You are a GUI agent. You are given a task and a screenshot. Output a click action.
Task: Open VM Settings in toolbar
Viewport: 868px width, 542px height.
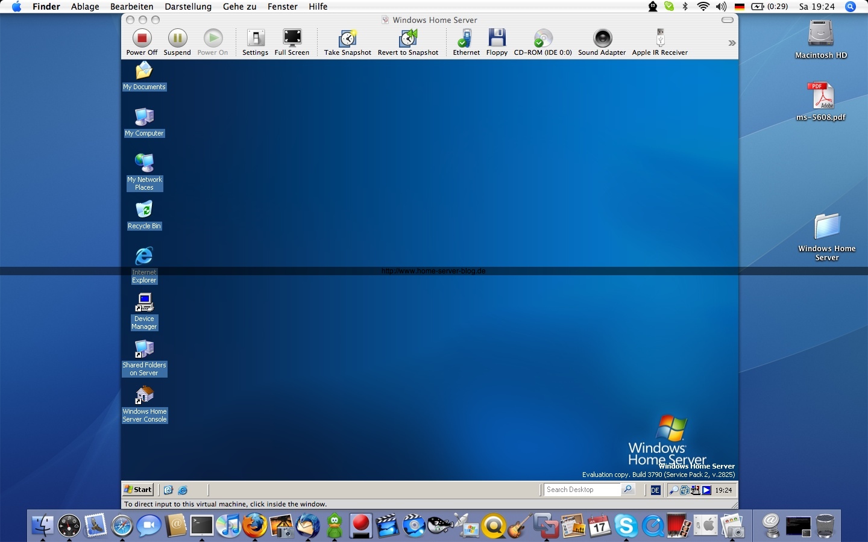tap(255, 42)
